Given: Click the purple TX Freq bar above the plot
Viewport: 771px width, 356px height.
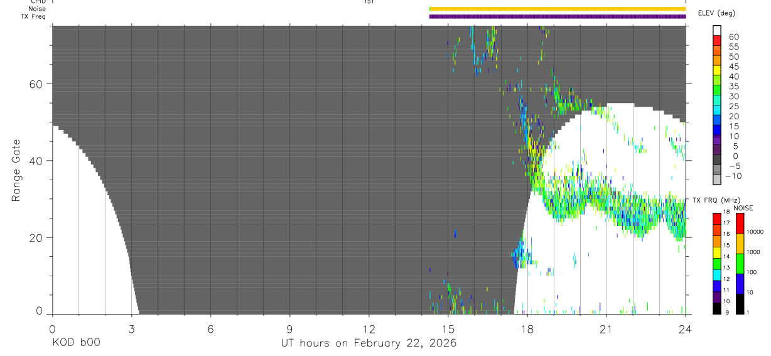Looking at the screenshot, I should point(558,16).
